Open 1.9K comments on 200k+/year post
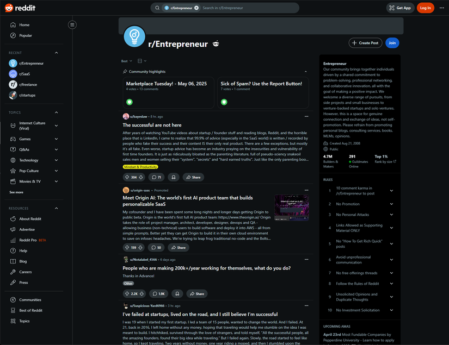 point(158,293)
